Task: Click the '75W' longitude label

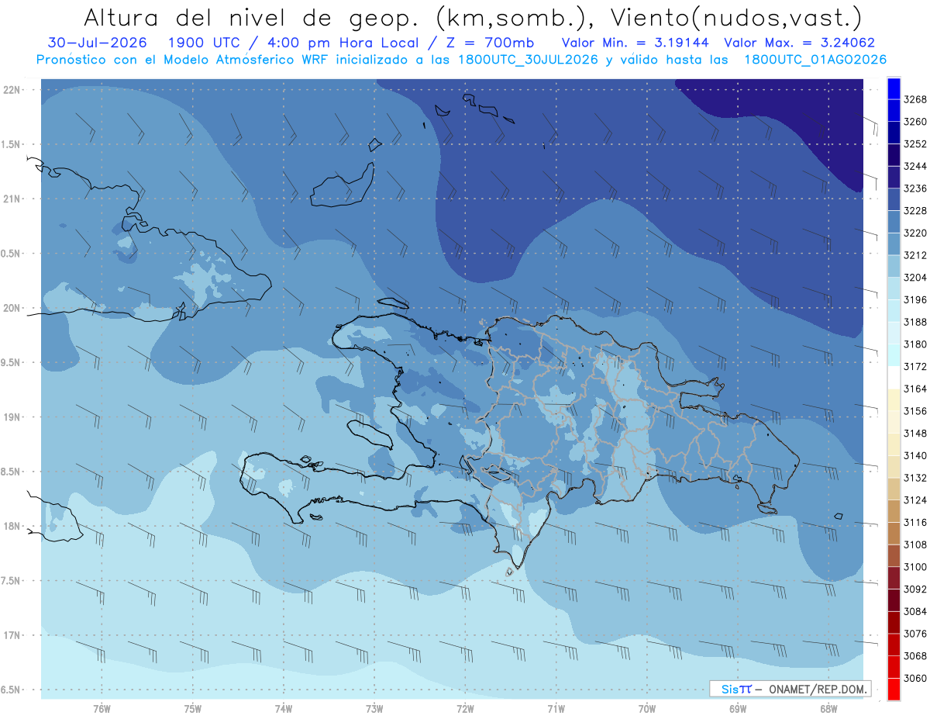Action: [193, 708]
